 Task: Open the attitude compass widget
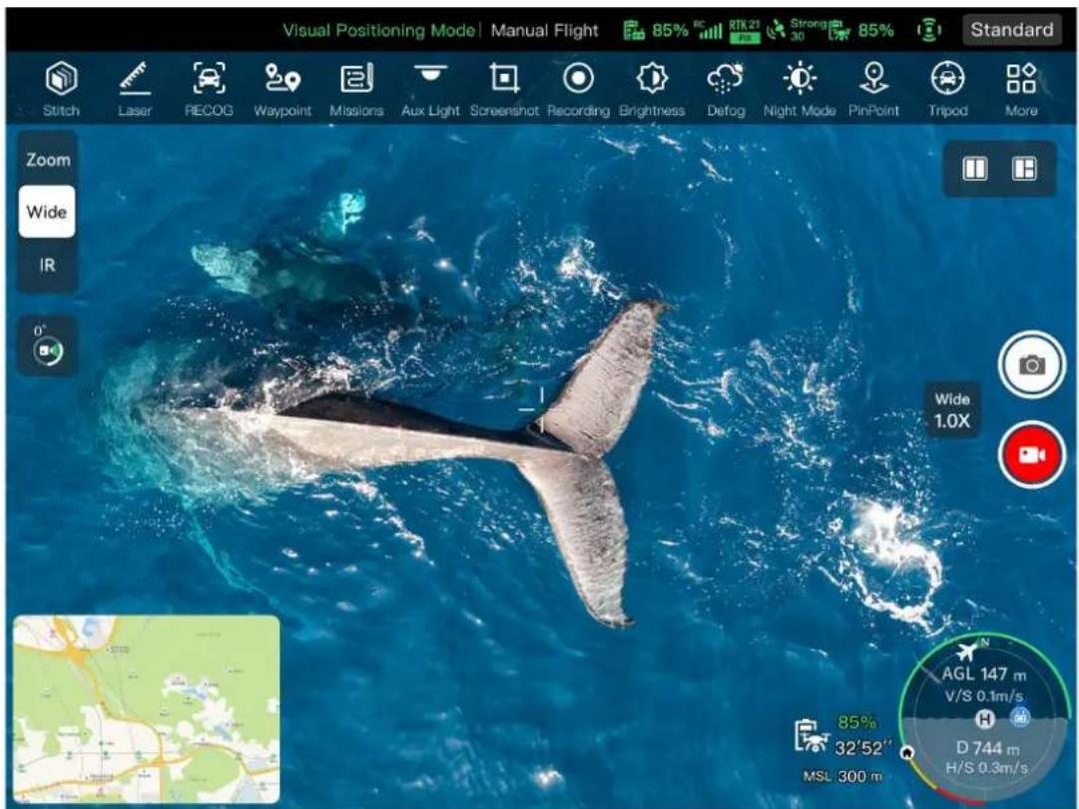[x=985, y=719]
